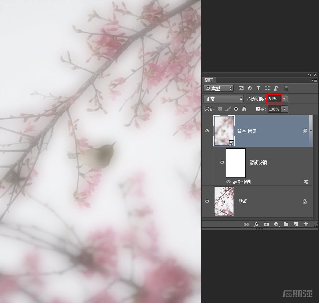Click smart filter indicator on 背景 拷贝
319x303 pixels.
pyautogui.click(x=305, y=131)
